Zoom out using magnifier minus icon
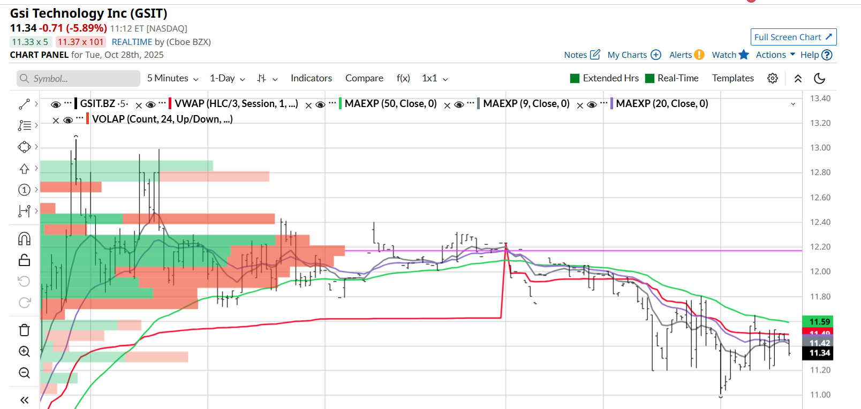 25,373
